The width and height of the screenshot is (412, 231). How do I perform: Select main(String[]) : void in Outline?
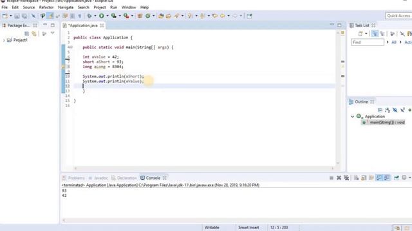(387, 123)
